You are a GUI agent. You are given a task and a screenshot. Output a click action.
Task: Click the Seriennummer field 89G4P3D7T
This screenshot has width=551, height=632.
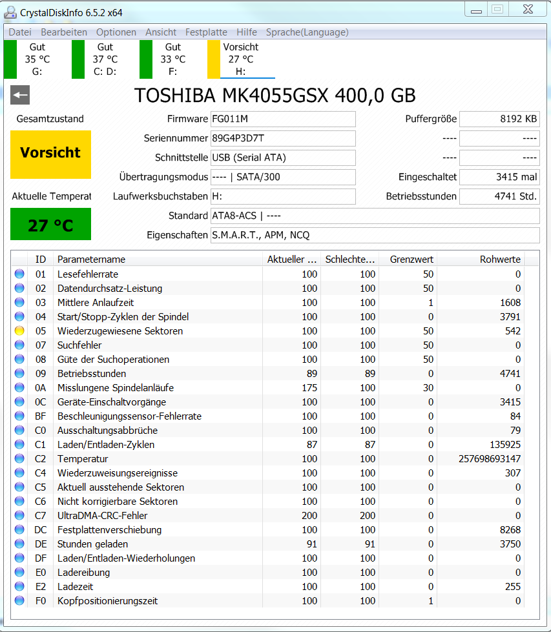(x=283, y=138)
